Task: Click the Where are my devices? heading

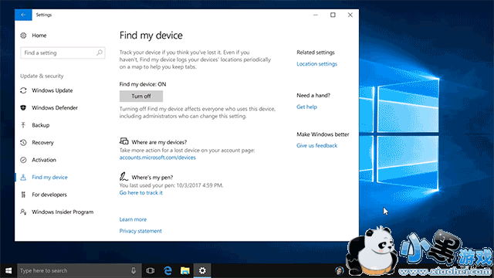Action: tap(159, 142)
